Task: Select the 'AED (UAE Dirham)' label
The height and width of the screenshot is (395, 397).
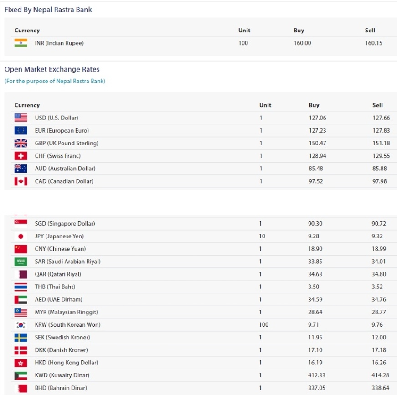Action: (x=59, y=300)
